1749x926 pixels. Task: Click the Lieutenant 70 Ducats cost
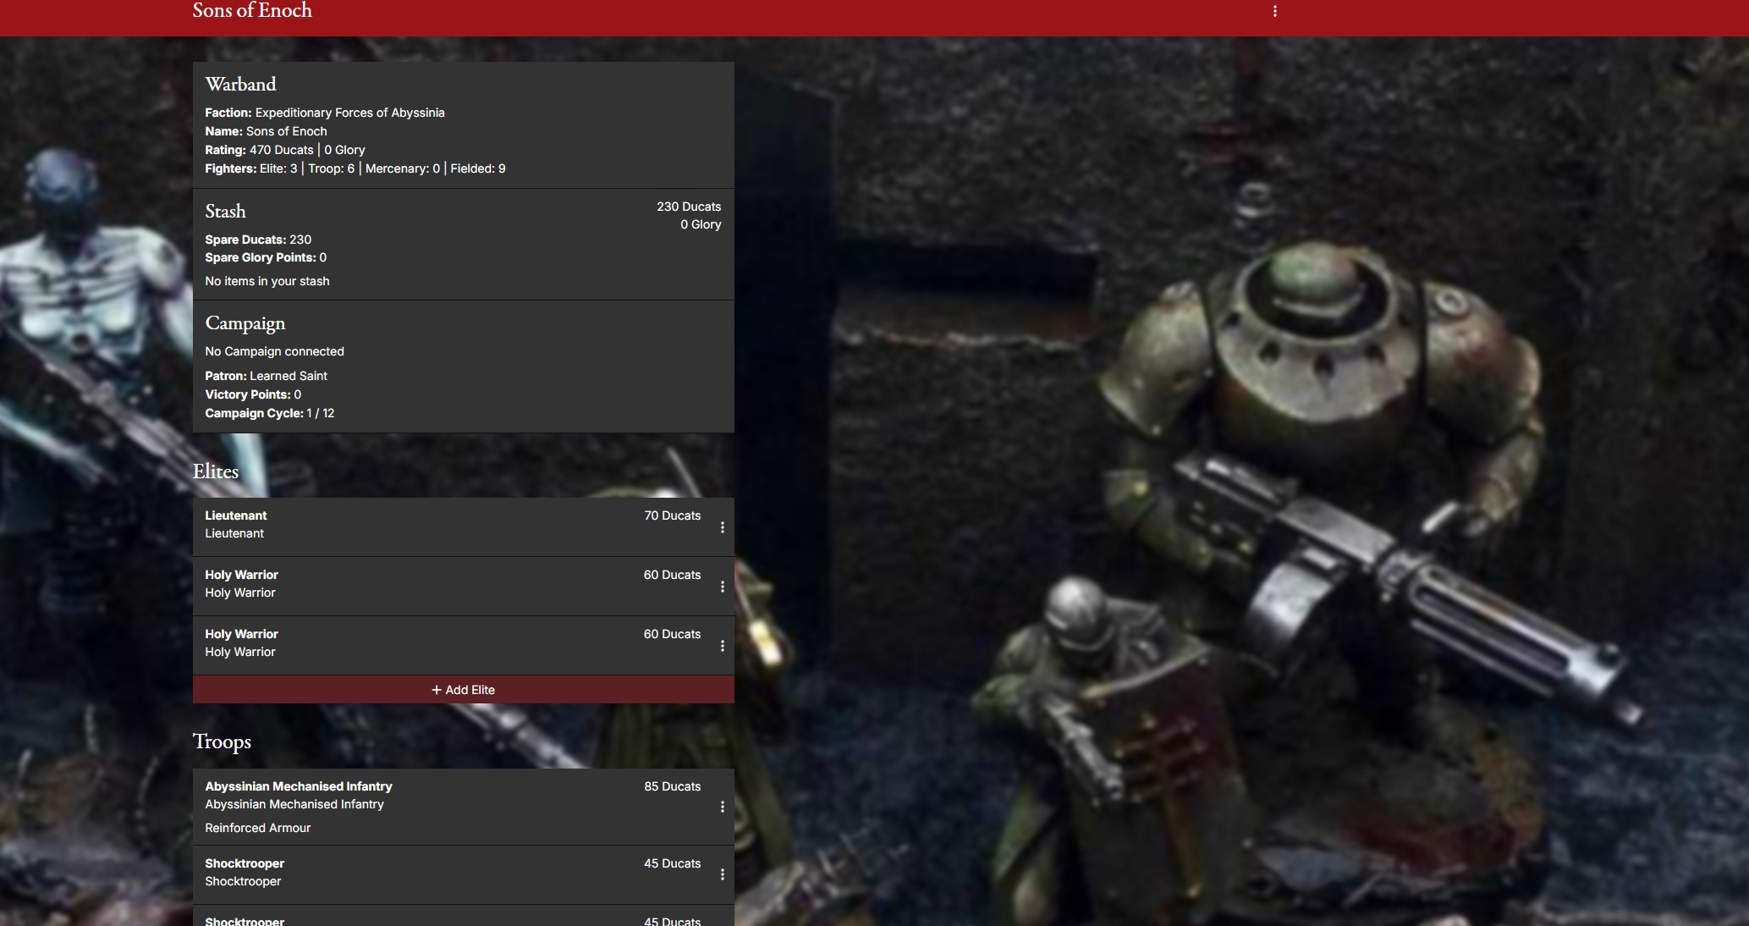(x=673, y=515)
